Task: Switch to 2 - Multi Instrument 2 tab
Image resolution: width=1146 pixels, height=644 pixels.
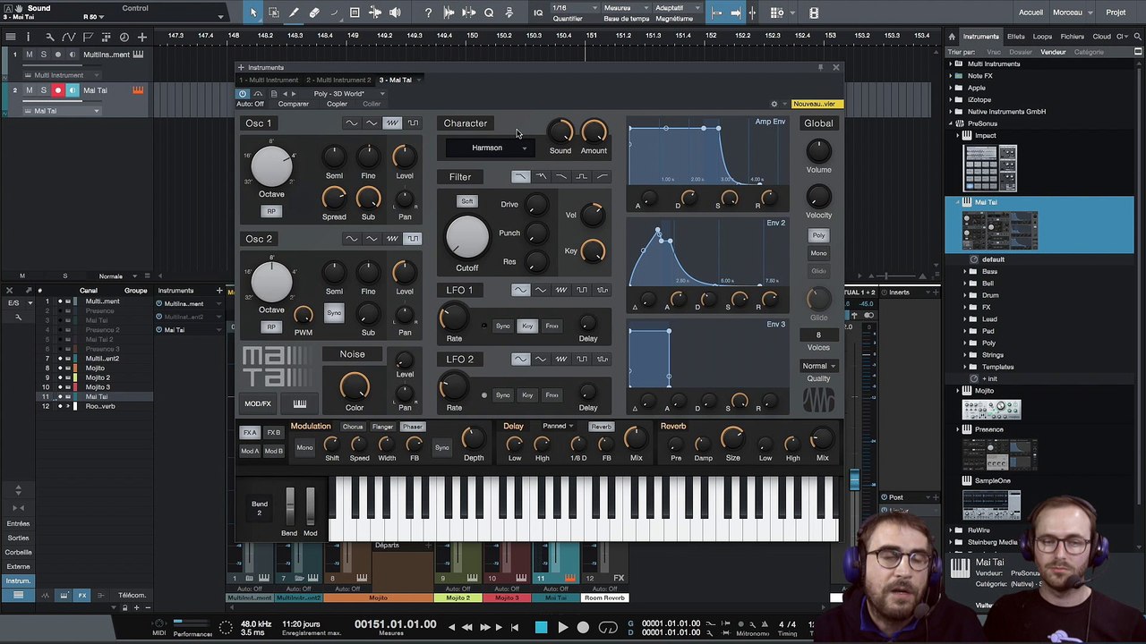Action: [338, 80]
